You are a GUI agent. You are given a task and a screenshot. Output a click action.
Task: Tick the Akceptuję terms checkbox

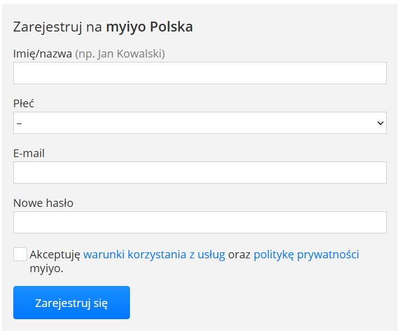pyautogui.click(x=20, y=254)
